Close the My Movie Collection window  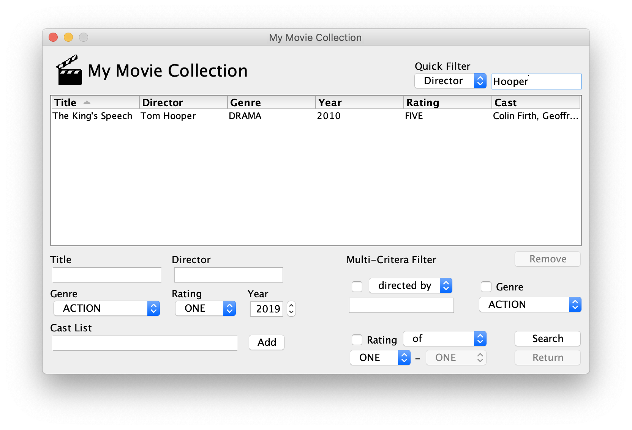tap(53, 37)
